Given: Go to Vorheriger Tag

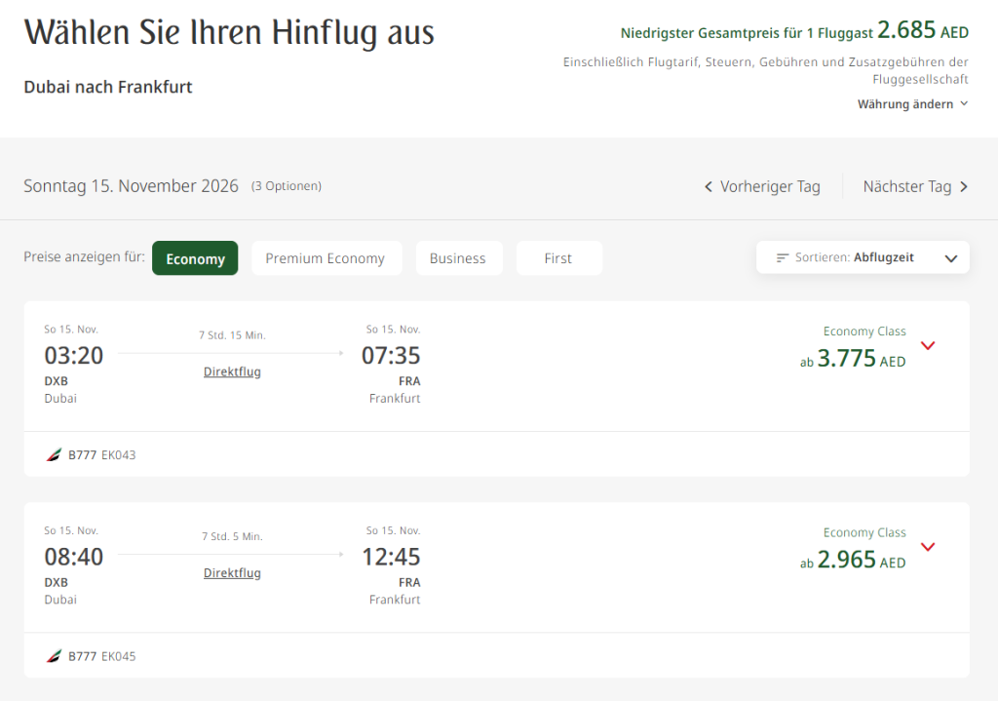Looking at the screenshot, I should 762,186.
